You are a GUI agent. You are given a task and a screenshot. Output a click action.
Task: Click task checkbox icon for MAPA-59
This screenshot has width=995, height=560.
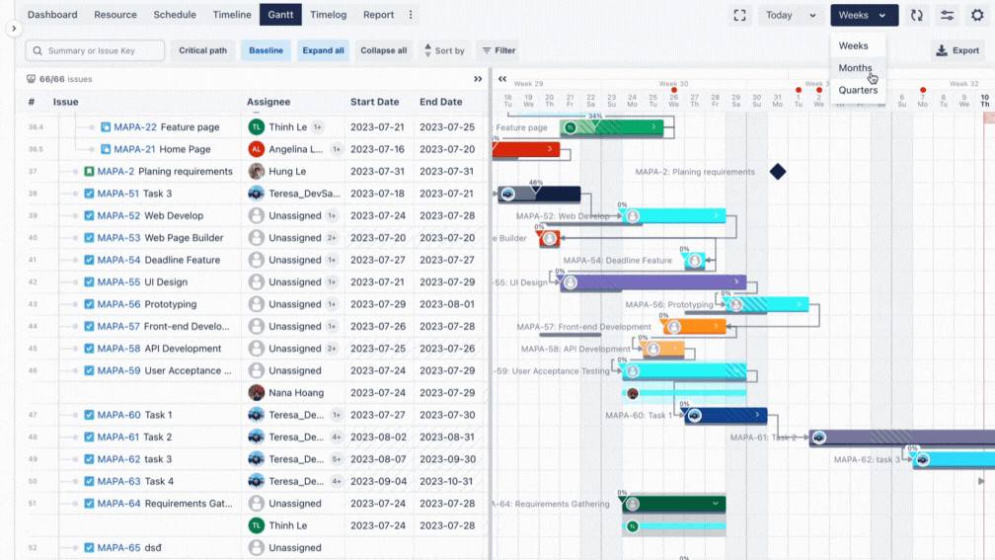pos(89,370)
